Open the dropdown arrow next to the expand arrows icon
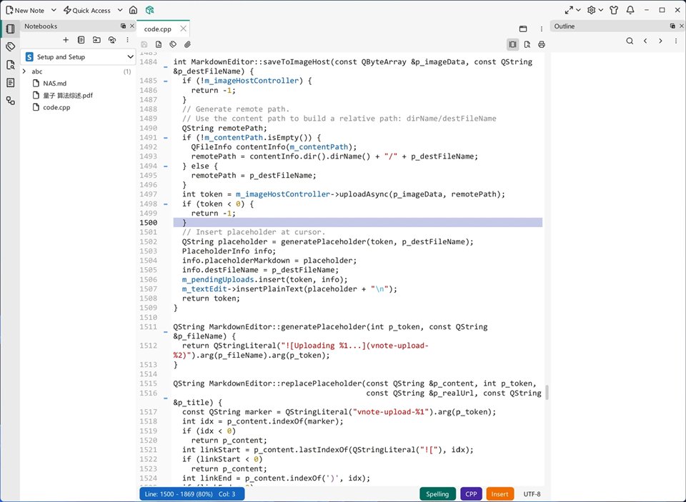The image size is (686, 502). click(578, 10)
